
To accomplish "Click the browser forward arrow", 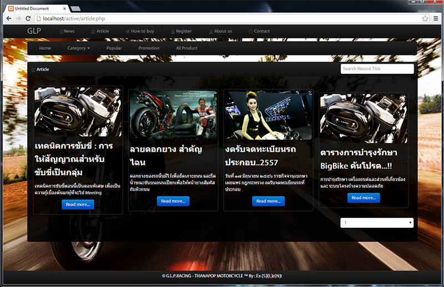I will click(x=18, y=18).
